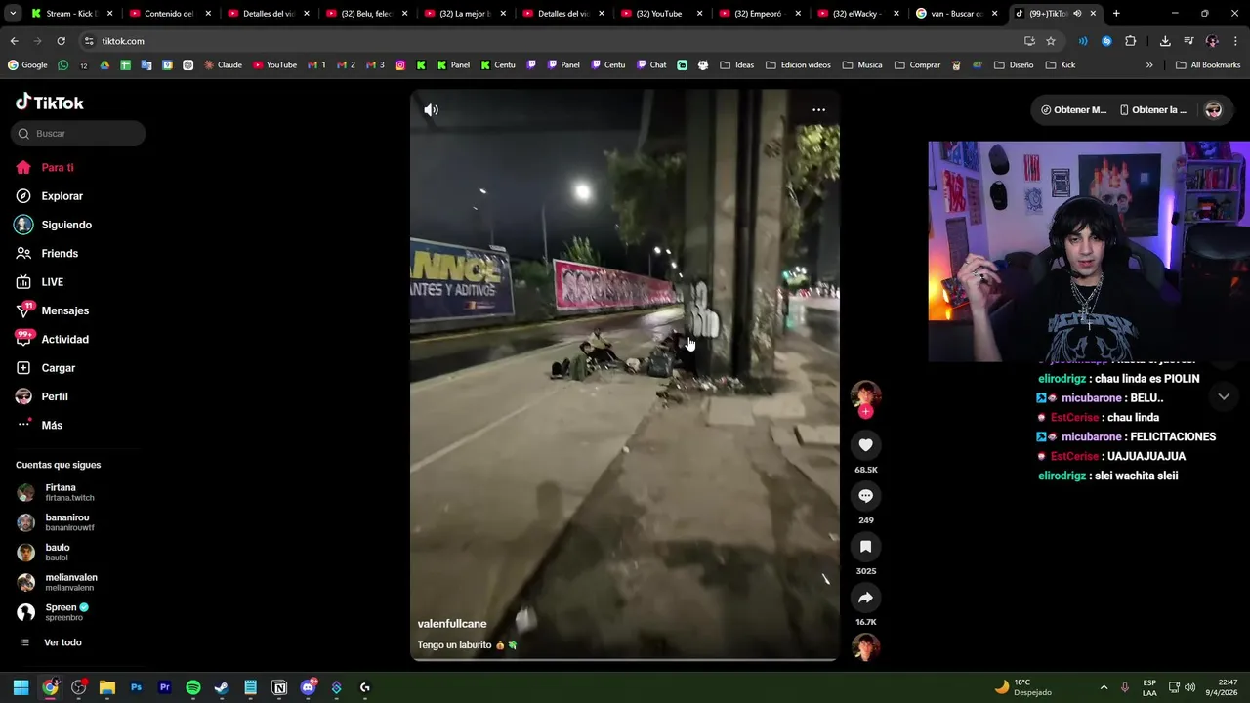This screenshot has width=1250, height=703.
Task: Open Perfil in the sidebar
Action: [x=54, y=396]
